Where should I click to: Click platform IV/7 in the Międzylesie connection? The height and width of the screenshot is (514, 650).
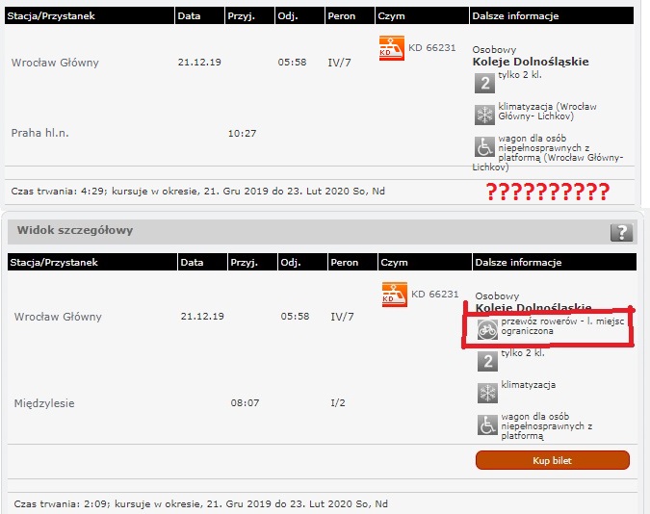tap(342, 317)
